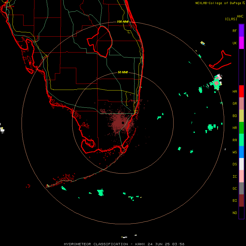Screen dimensions: 246x246
Task: Click the BI legend label
Action: pos(235,201)
